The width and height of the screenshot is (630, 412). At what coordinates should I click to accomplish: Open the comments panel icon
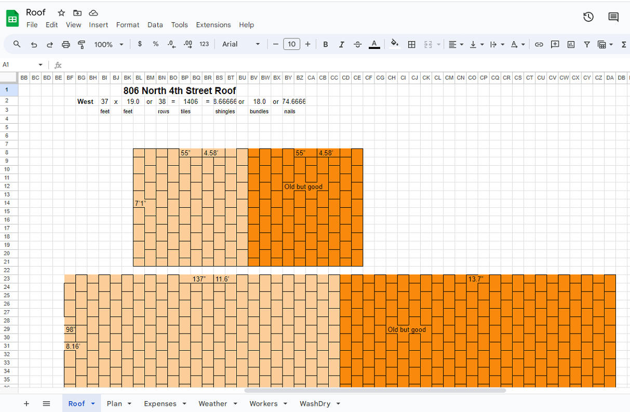[613, 17]
